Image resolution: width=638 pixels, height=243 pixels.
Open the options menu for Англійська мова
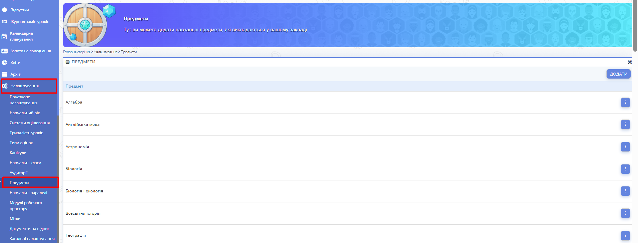coord(625,124)
